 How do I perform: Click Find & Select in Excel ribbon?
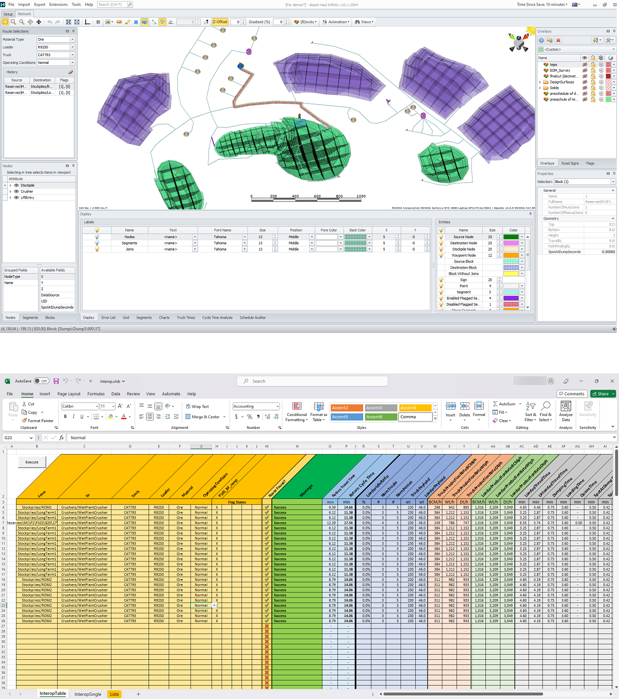coord(545,412)
